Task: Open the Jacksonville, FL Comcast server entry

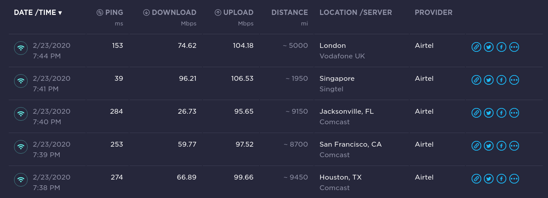Action: pos(346,116)
